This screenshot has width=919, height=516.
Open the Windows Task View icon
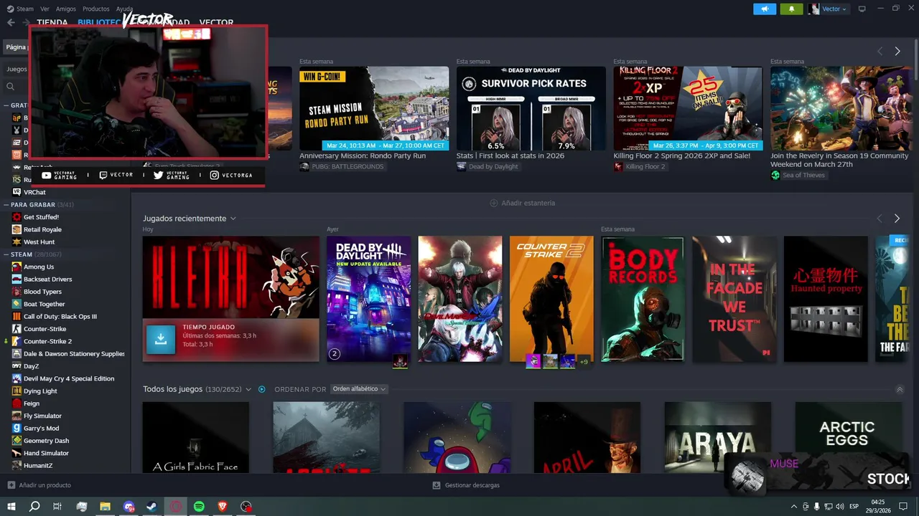point(58,507)
